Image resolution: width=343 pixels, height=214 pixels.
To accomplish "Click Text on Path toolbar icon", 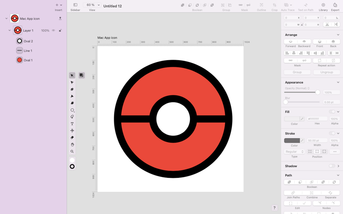I will click(305, 5).
